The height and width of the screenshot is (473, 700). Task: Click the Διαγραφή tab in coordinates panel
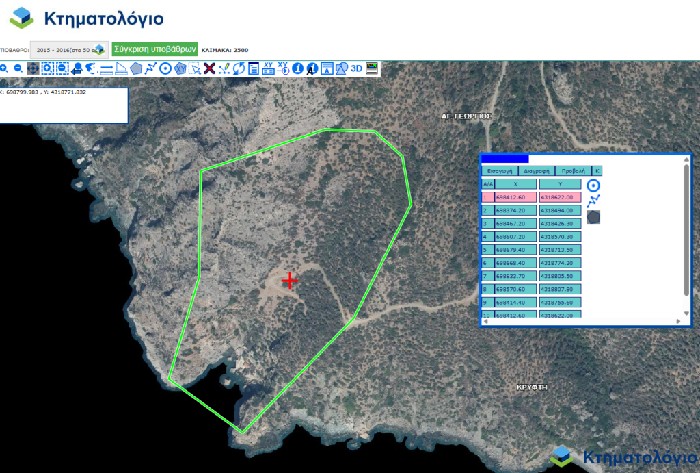(x=536, y=171)
